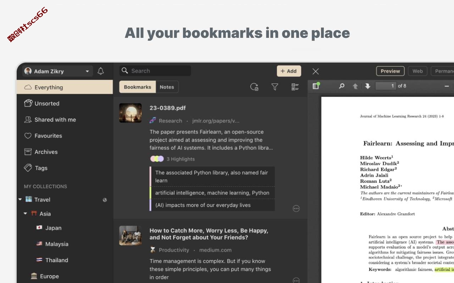Screen dimensions: 454x283
Task: Click the Thailand flag icon
Action: click(39, 260)
